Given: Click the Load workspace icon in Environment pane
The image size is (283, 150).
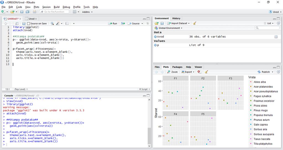Looking at the screenshot, I should coord(156,23).
